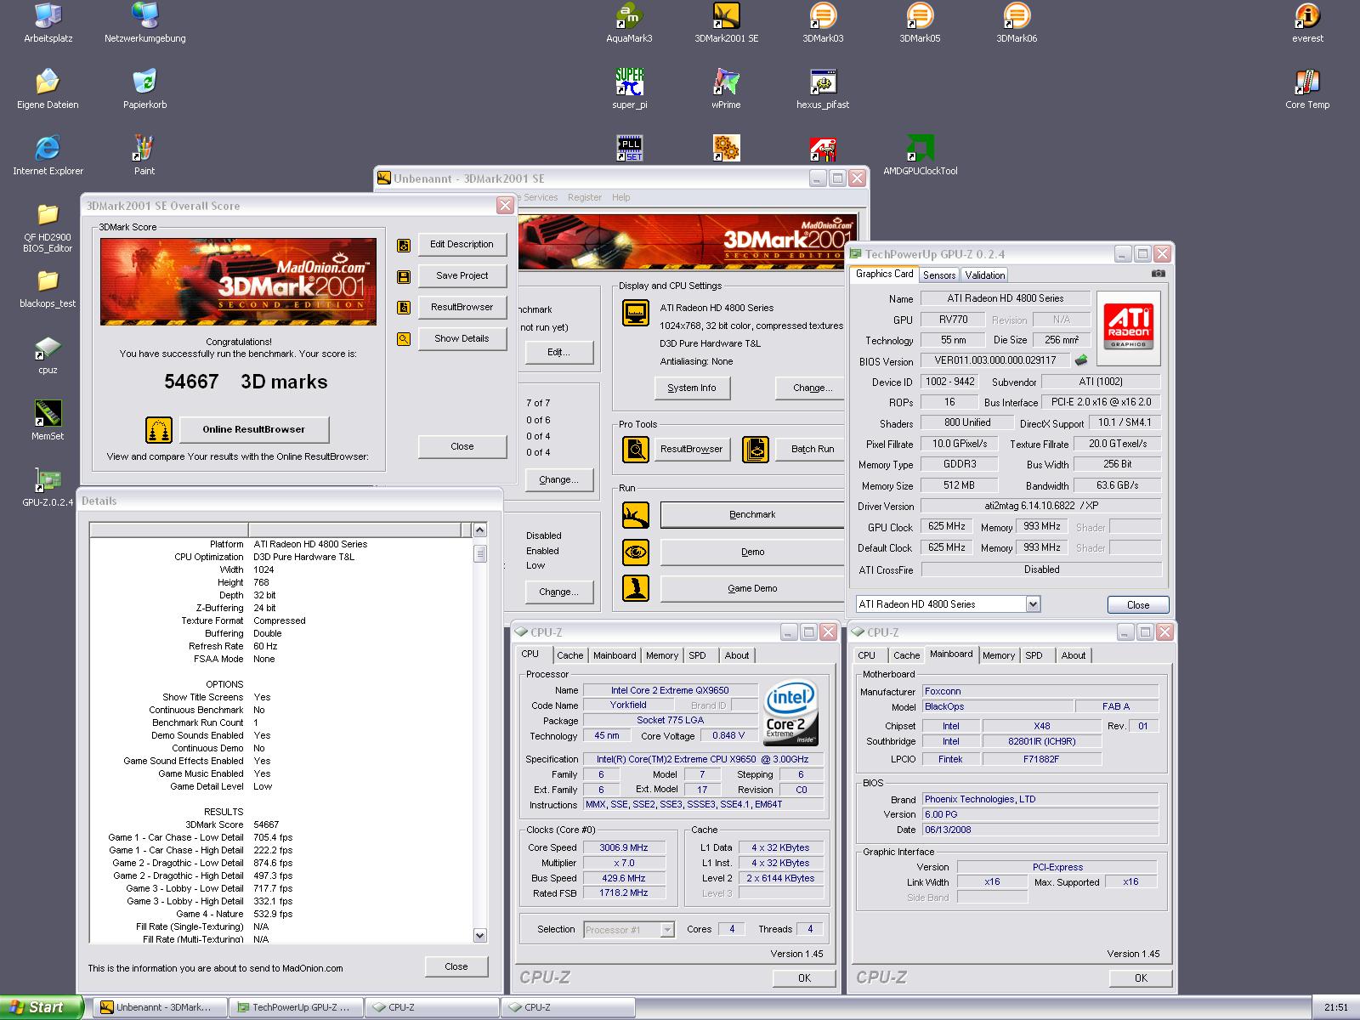Click the Start button on taskbar
This screenshot has height=1020, width=1360.
pos(41,1007)
